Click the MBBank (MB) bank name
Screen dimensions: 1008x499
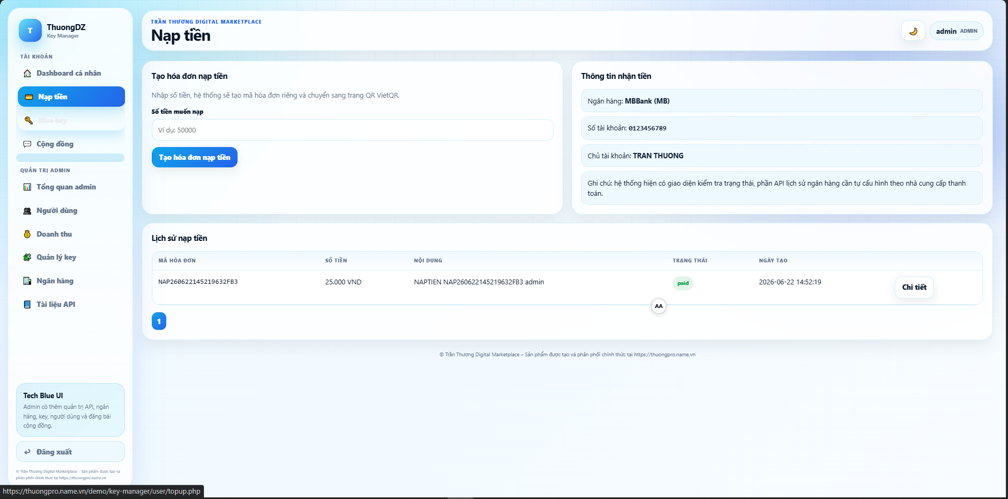[x=647, y=101]
